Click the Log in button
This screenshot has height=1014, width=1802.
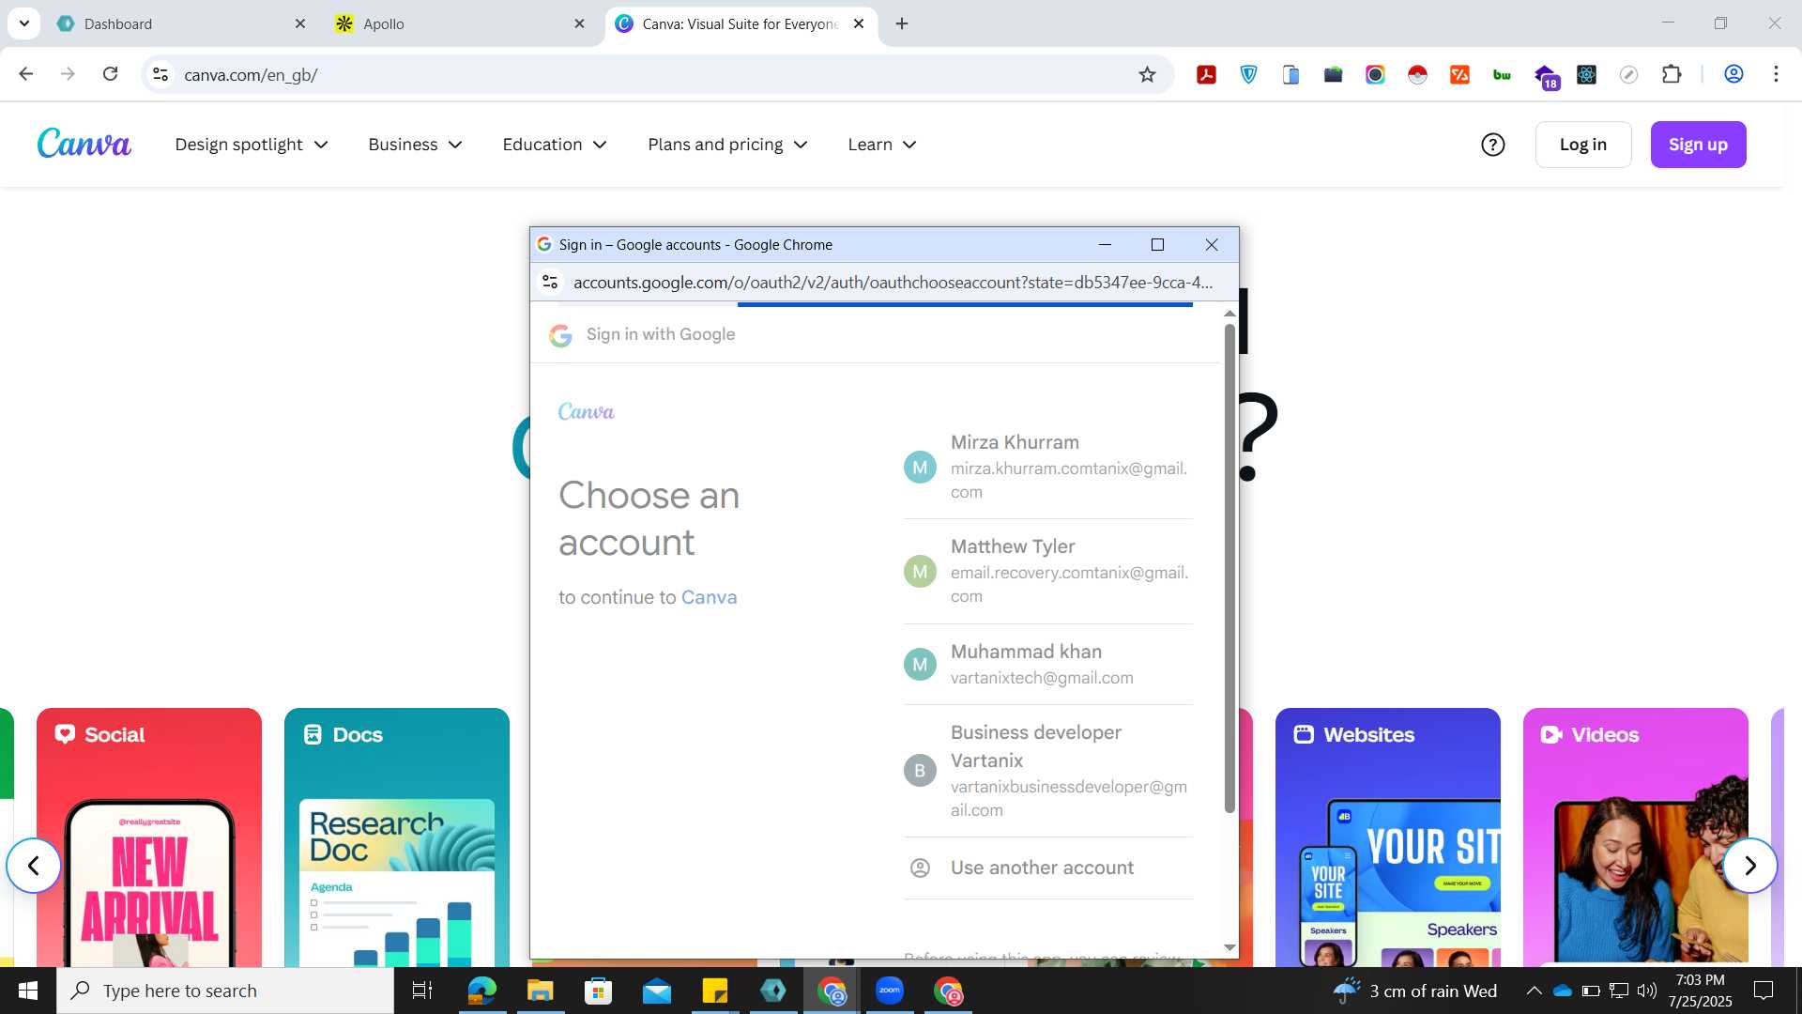click(x=1583, y=145)
